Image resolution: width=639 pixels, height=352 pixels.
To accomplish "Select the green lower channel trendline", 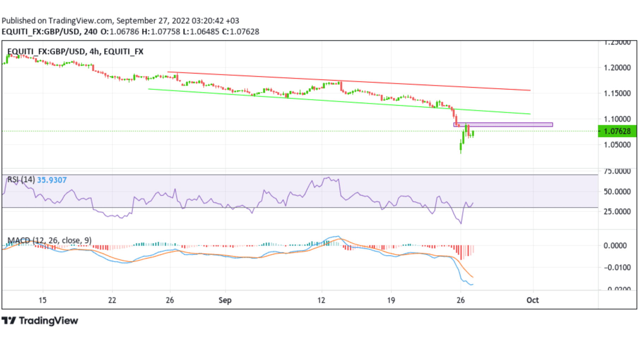I will pyautogui.click(x=339, y=101).
